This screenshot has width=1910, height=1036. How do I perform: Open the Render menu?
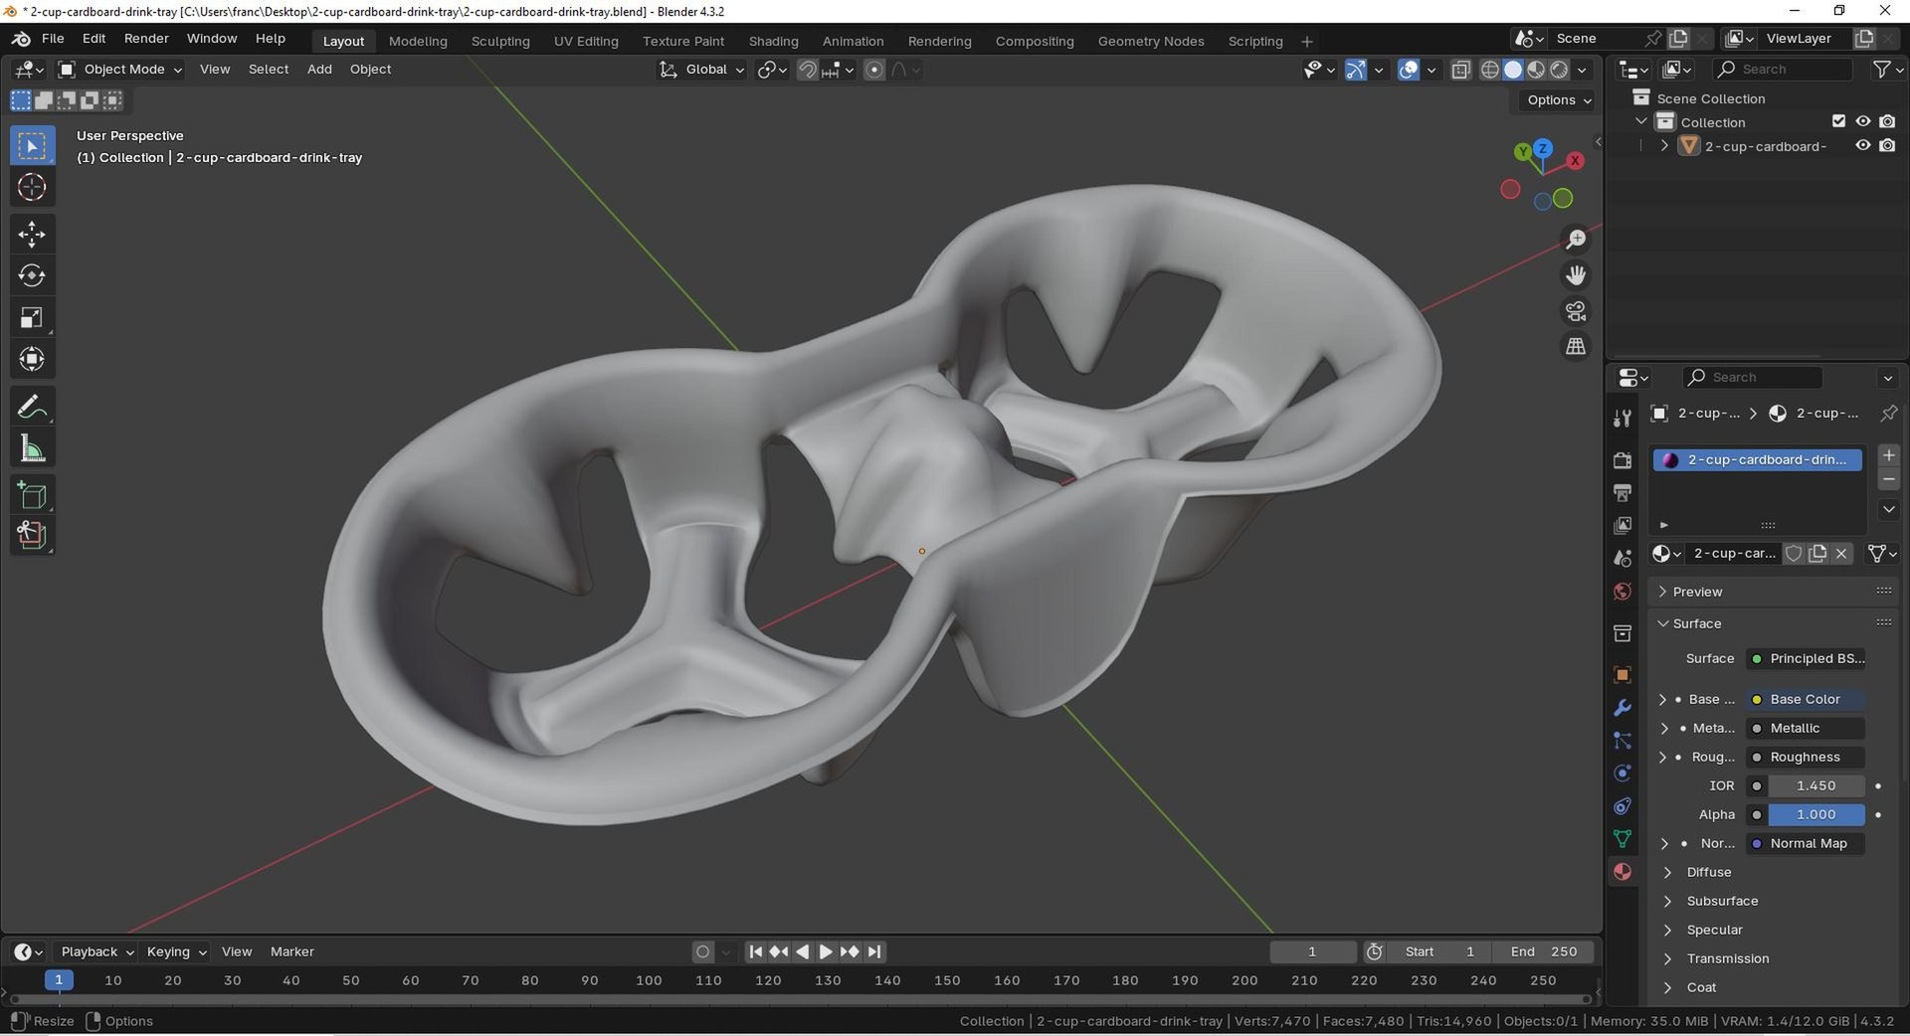pyautogui.click(x=146, y=38)
